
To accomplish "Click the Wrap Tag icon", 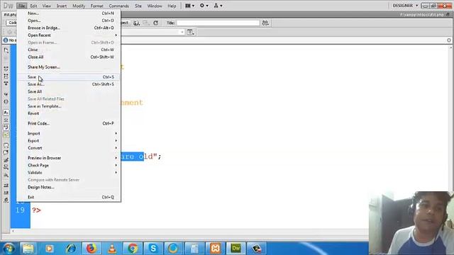I will [6, 160].
